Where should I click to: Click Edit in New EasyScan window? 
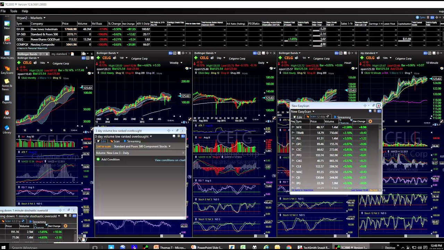298,117
